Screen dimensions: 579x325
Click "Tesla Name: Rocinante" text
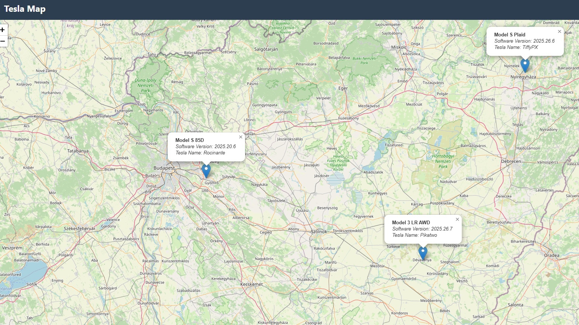coord(200,153)
